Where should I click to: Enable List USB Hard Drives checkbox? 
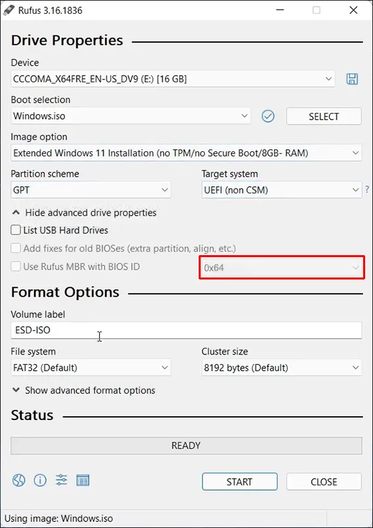point(16,230)
